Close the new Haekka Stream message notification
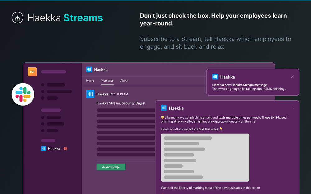 292,77
